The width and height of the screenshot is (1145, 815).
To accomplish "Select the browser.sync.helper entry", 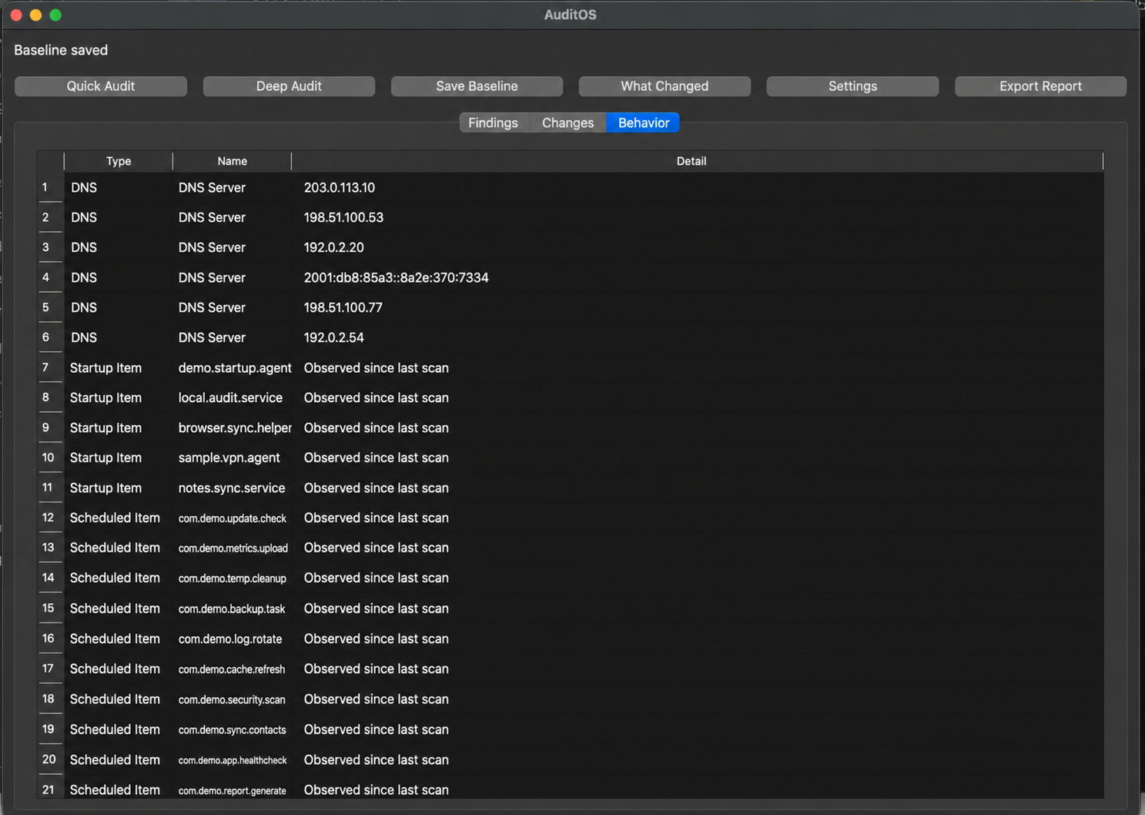I will [x=235, y=428].
